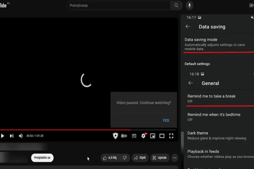Go back from Data saving screen
The height and width of the screenshot is (169, 254).
click(x=188, y=27)
